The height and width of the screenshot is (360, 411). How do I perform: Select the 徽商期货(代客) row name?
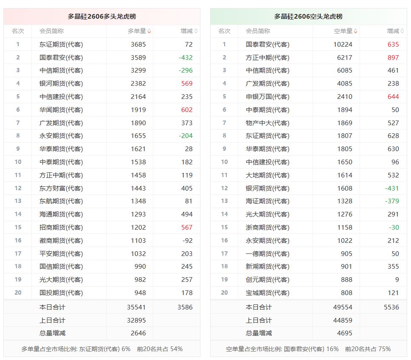click(x=61, y=240)
